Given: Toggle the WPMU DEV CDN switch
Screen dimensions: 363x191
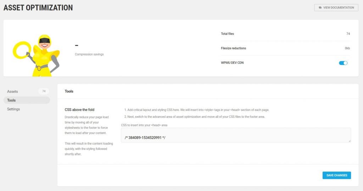Looking at the screenshot, I should [343, 63].
